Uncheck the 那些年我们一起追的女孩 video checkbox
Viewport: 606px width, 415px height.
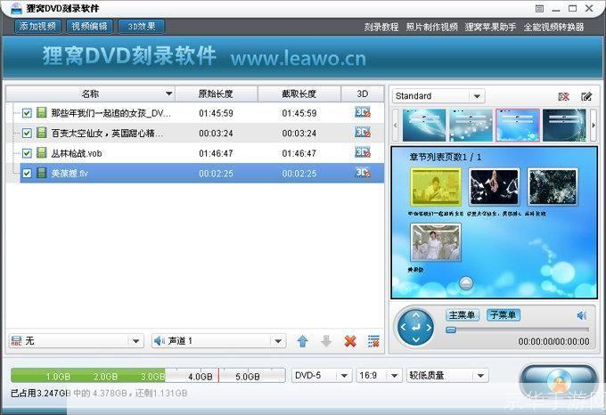(x=27, y=113)
